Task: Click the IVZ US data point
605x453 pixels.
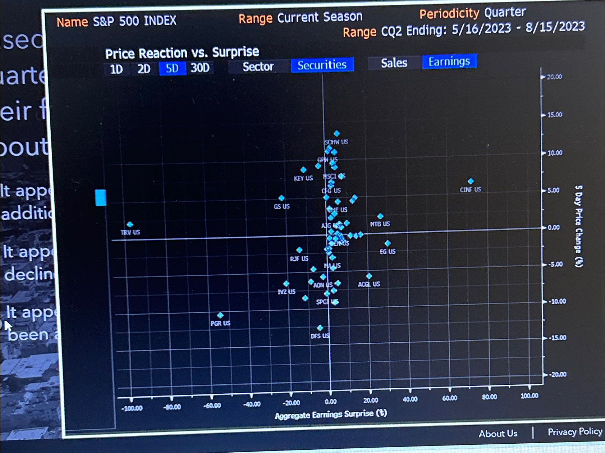Action: (286, 284)
